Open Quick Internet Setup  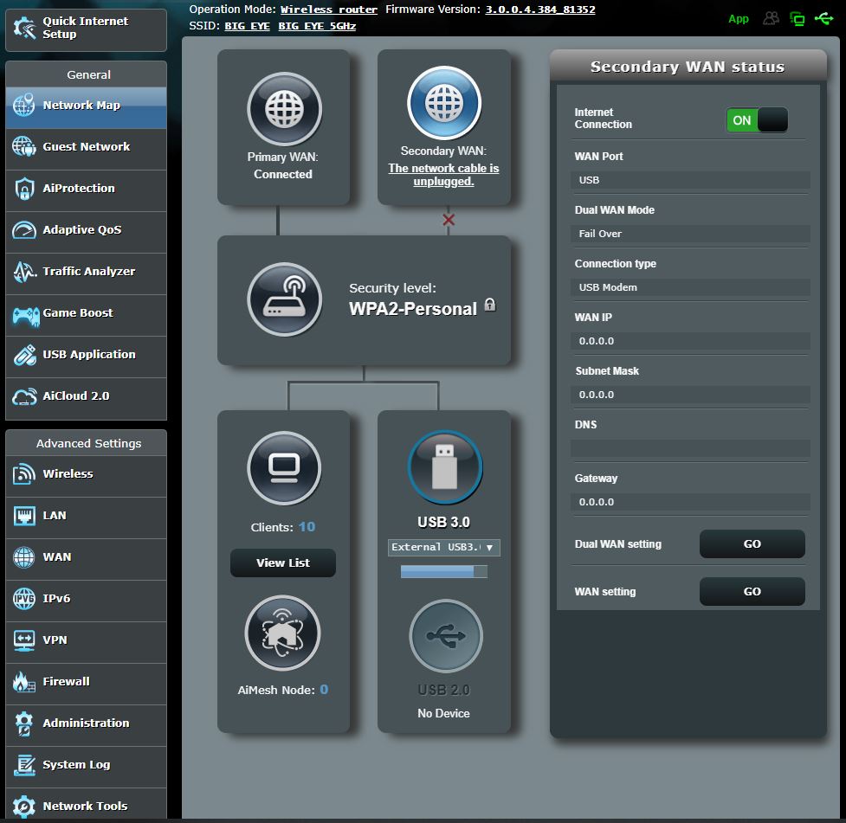[86, 29]
